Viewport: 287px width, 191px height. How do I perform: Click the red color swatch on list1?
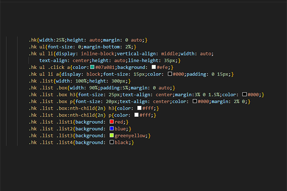[112, 122]
